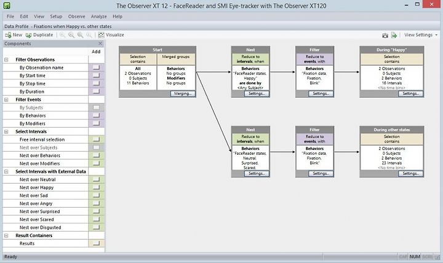Collapse Select Intervals with External Data group
The image size is (443, 263).
6,171
